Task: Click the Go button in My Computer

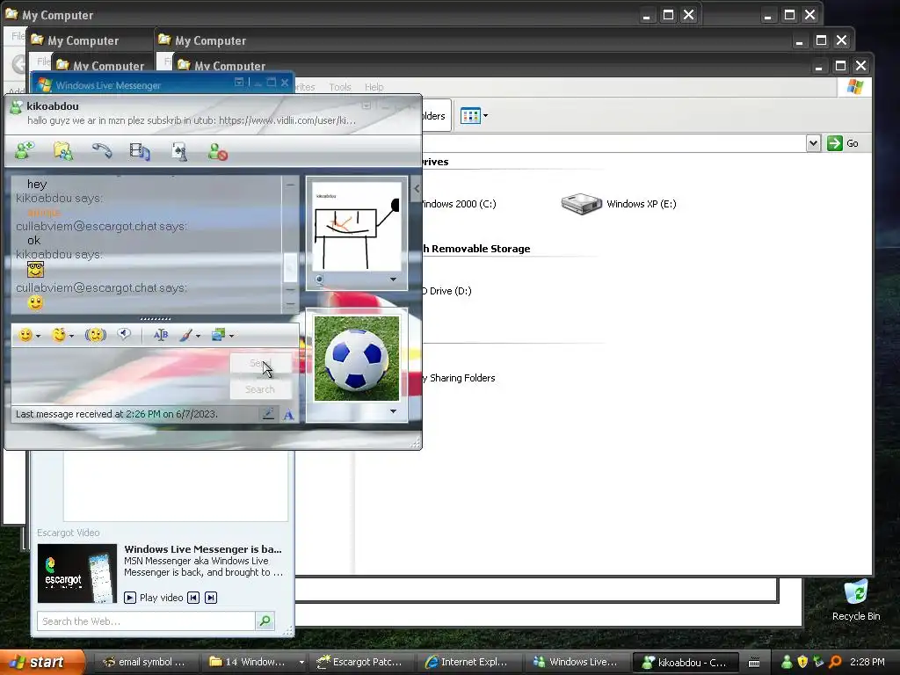Action: click(843, 143)
